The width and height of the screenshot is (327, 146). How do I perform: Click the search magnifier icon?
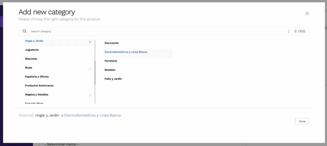[x=25, y=31]
